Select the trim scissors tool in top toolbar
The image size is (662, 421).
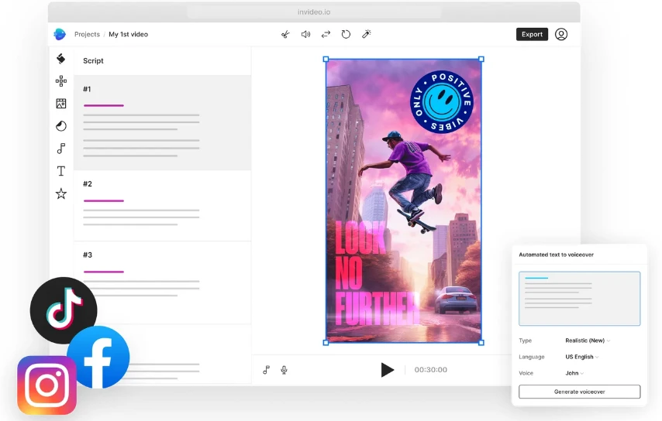285,34
